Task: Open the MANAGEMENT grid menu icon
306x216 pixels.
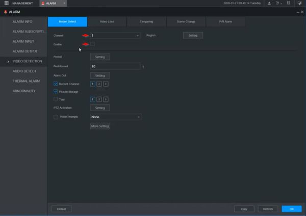Action: (7, 3)
